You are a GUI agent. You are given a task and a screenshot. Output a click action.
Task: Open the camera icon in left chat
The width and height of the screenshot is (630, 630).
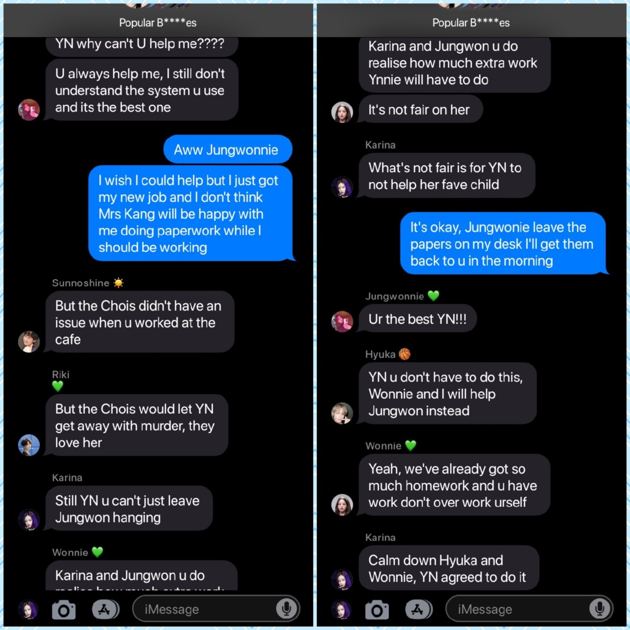(64, 610)
